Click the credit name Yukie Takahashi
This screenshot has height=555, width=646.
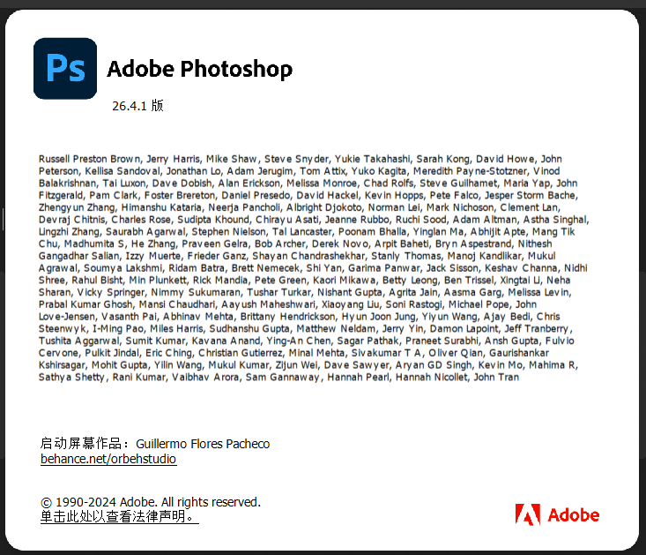(373, 159)
